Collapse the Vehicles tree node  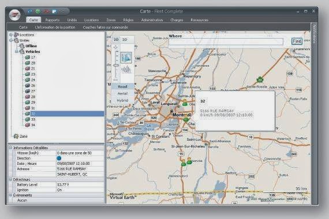point(17,51)
